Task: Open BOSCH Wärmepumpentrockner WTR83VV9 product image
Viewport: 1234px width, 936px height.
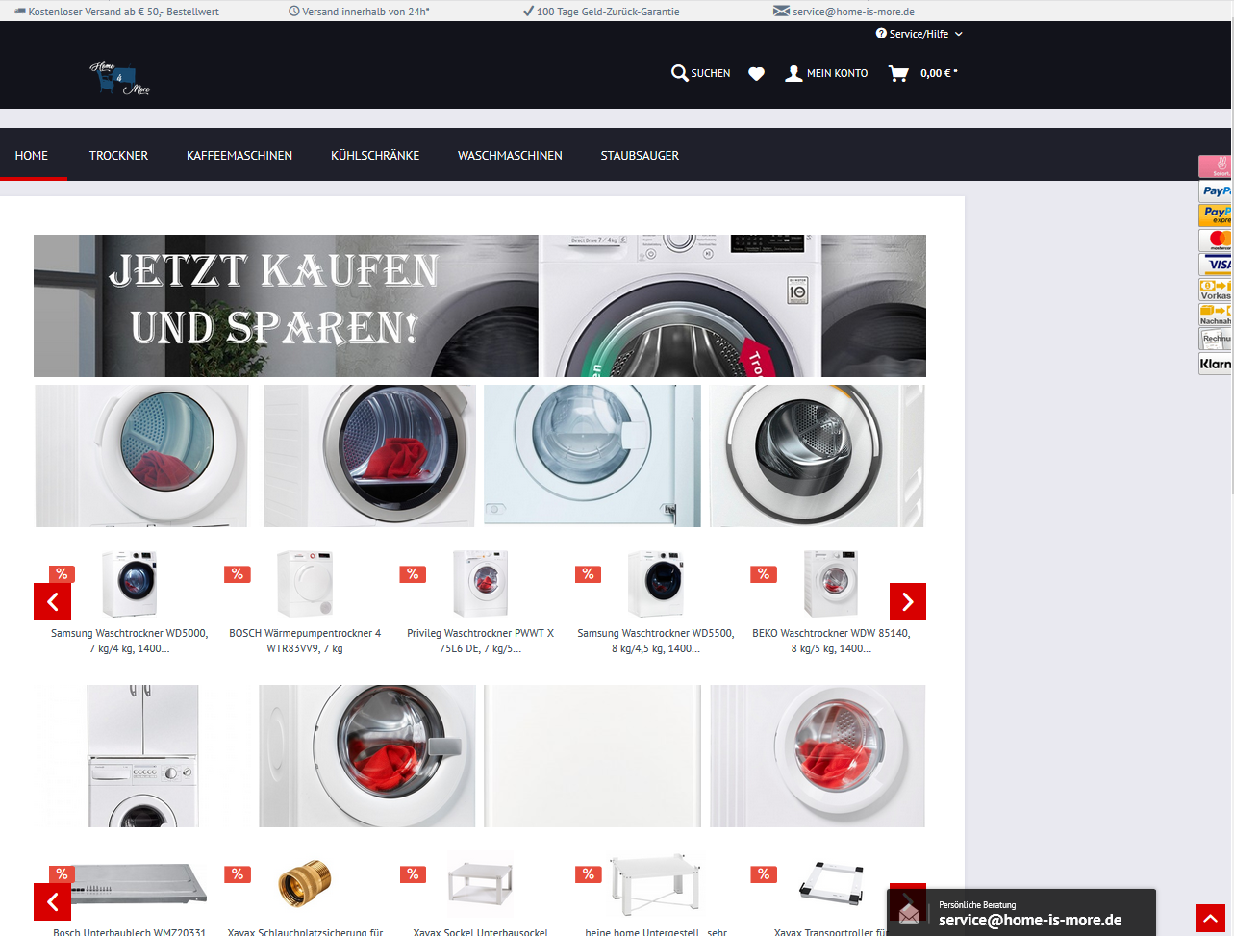Action: (x=305, y=584)
